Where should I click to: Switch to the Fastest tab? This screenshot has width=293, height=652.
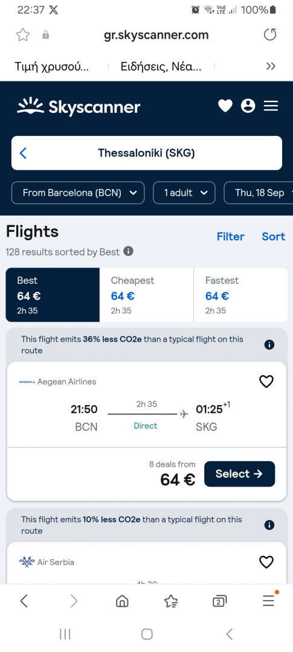(x=240, y=295)
